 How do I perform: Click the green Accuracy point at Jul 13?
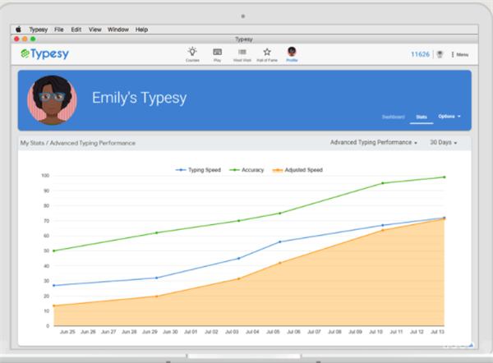(445, 177)
